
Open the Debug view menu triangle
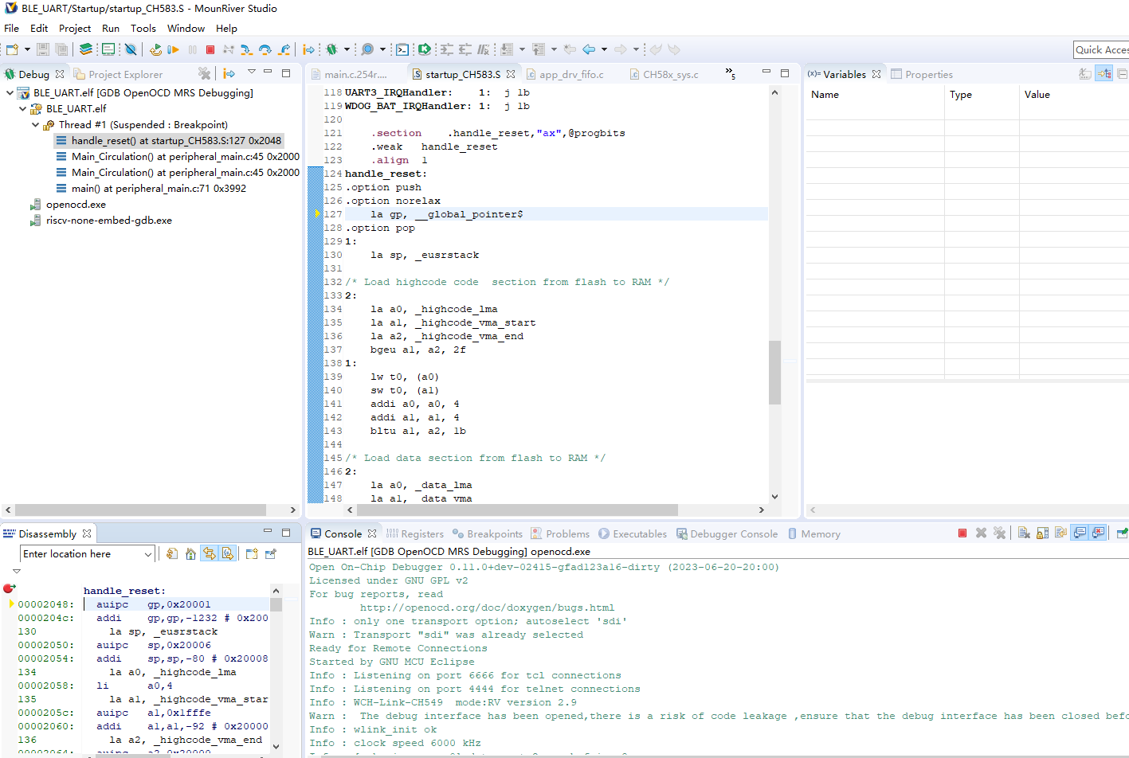[252, 72]
